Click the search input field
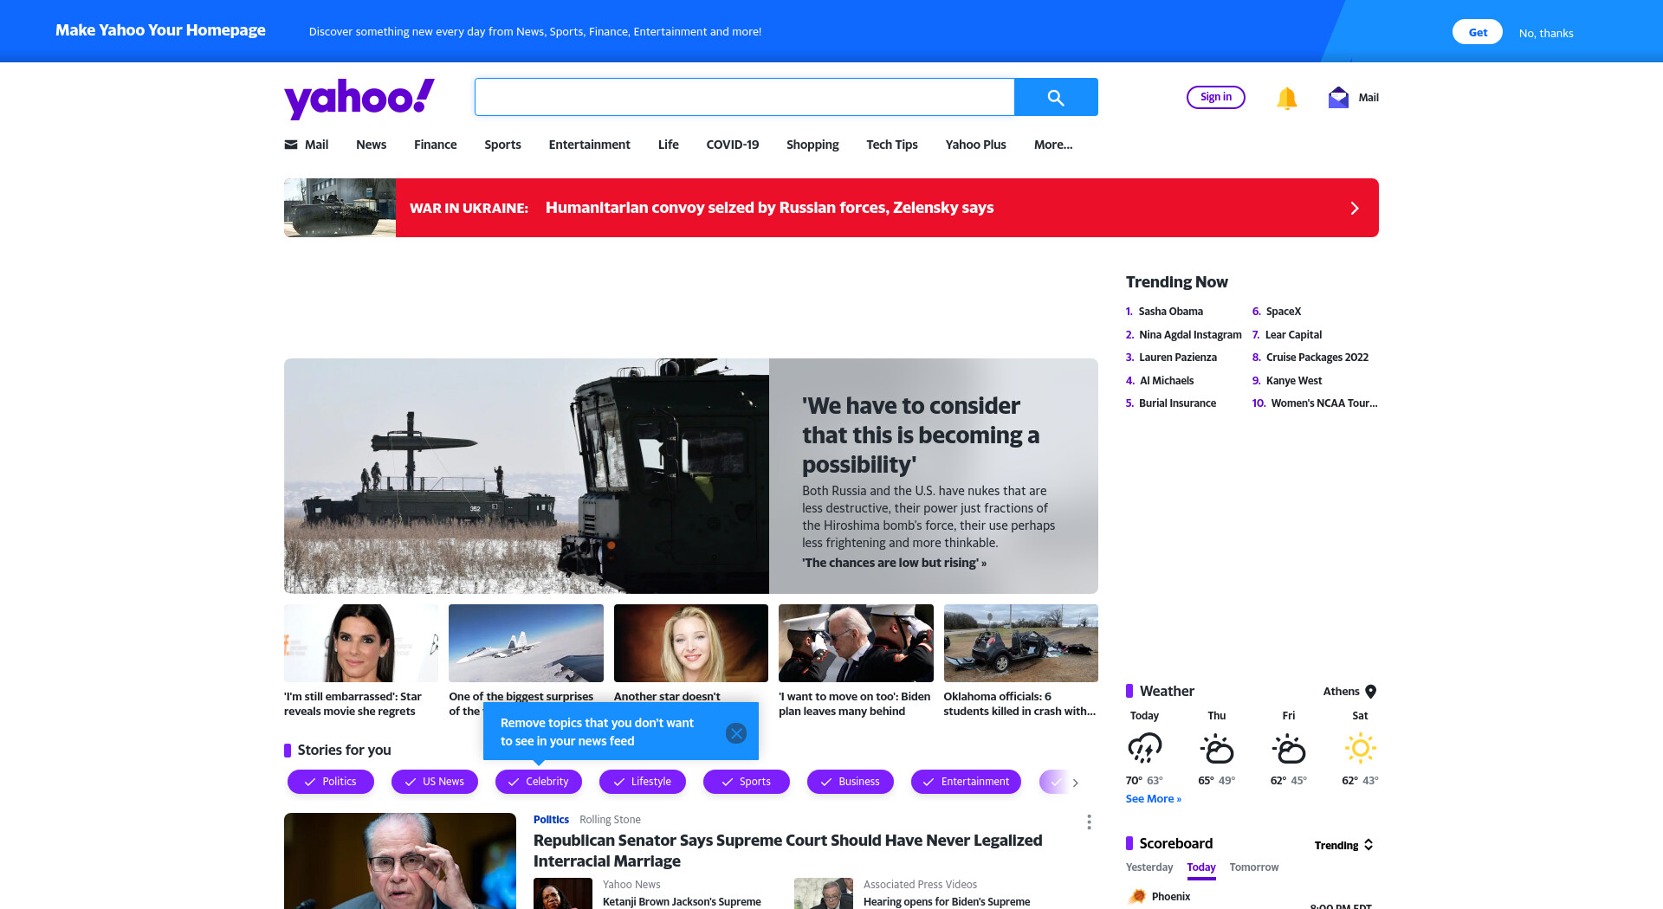Screen dimensions: 1663x909 coord(745,97)
